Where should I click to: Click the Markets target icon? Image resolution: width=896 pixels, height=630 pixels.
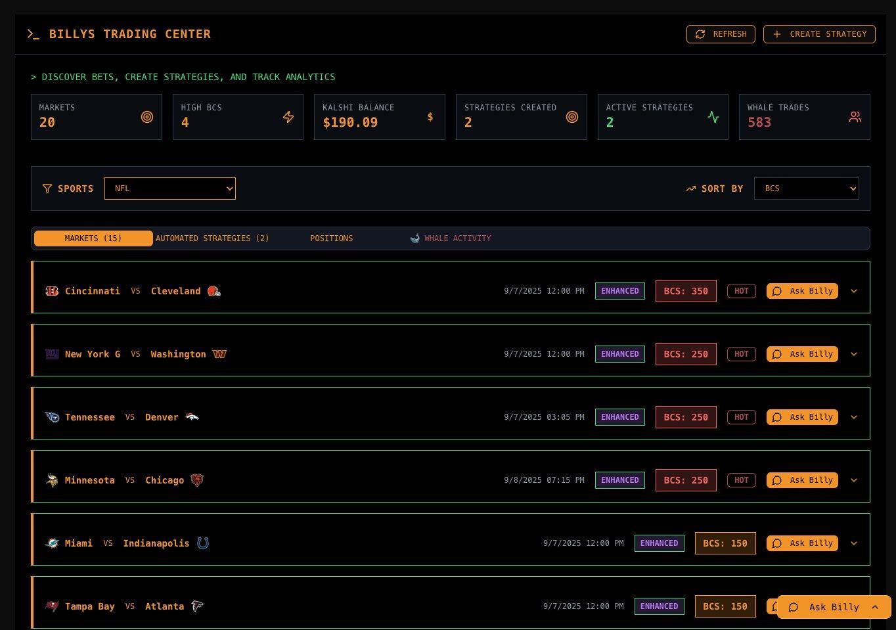point(147,117)
